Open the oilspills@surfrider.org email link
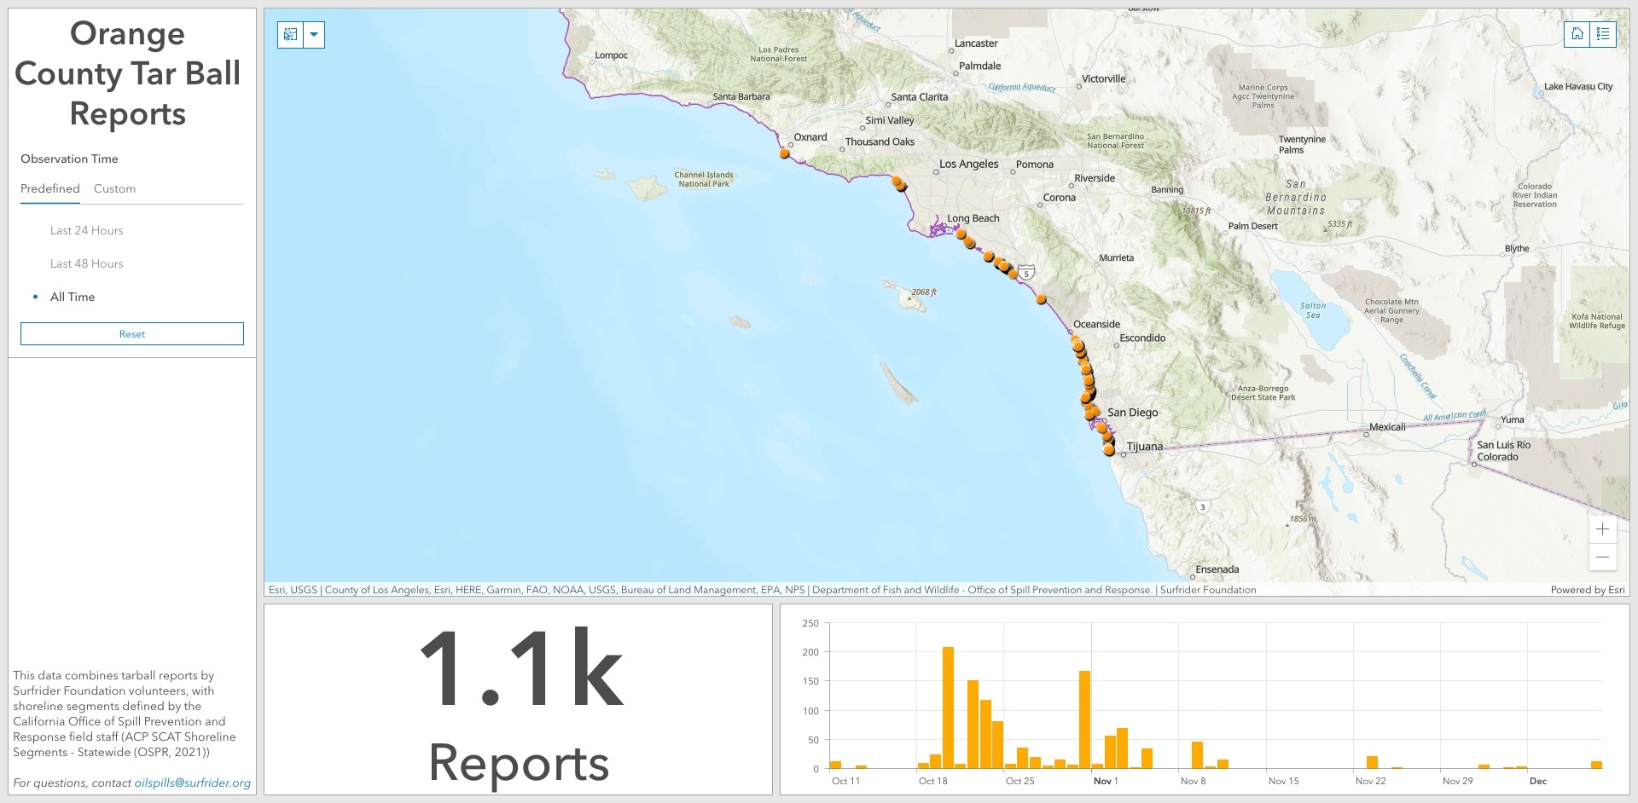The height and width of the screenshot is (803, 1638). point(192,783)
